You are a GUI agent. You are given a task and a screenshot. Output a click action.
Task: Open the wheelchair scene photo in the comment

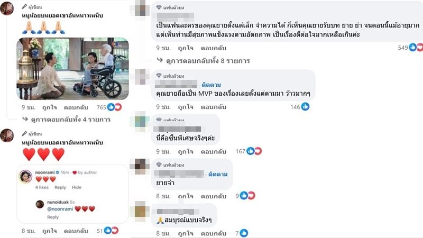pyautogui.click(x=72, y=69)
